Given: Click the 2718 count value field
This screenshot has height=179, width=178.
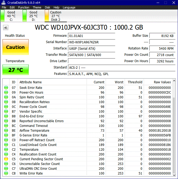Looking at the screenshot, I should pos(162,55).
